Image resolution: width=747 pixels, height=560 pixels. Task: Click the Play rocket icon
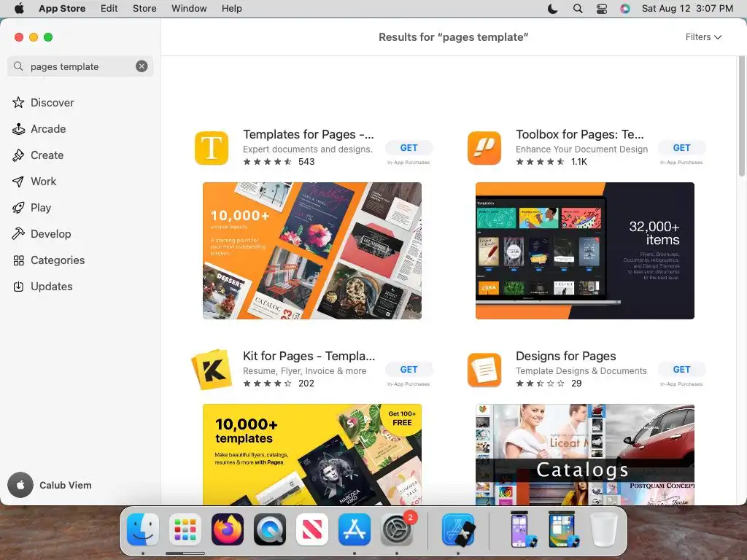[18, 207]
